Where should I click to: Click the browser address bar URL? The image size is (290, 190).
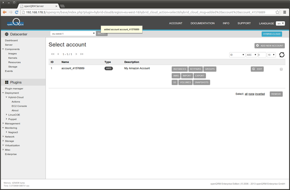coord(145,12)
